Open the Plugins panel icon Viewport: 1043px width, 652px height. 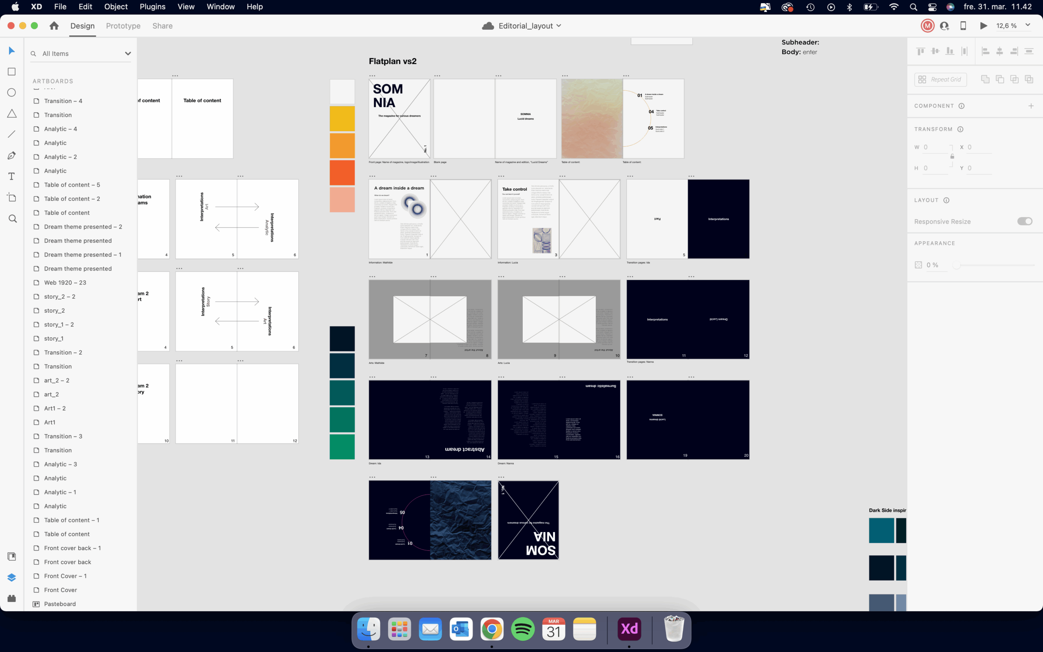click(12, 598)
